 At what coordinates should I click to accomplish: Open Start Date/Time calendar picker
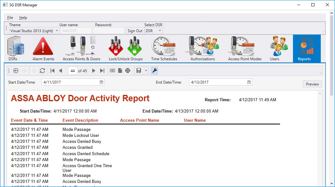pyautogui.click(x=101, y=82)
